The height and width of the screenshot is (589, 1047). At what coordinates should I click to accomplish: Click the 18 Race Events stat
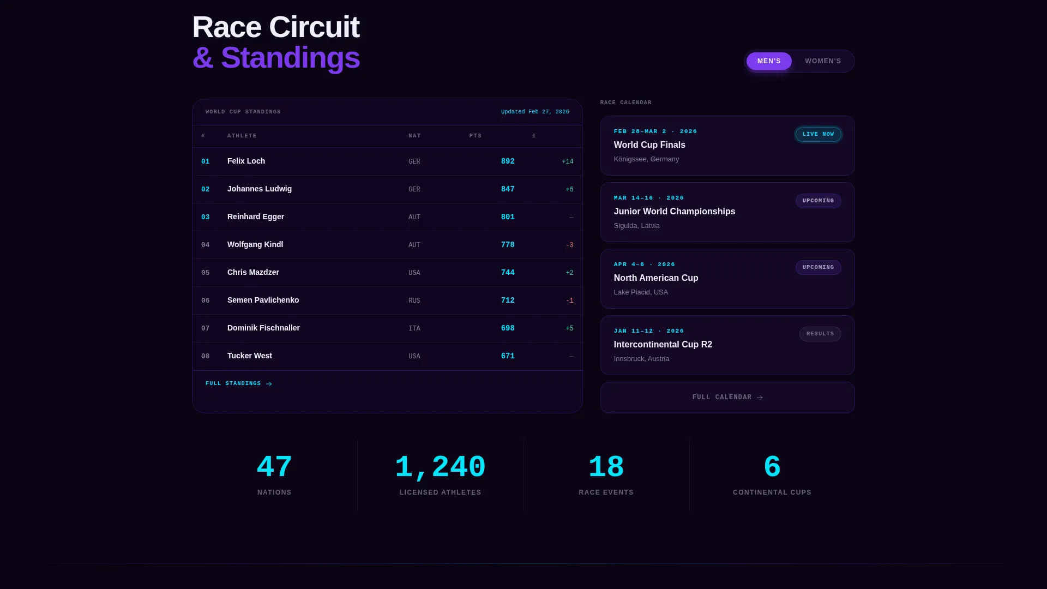pos(606,474)
